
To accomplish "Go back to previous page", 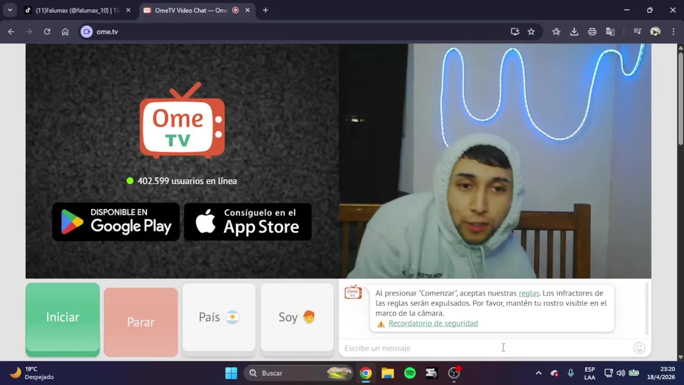I will pos(11,32).
